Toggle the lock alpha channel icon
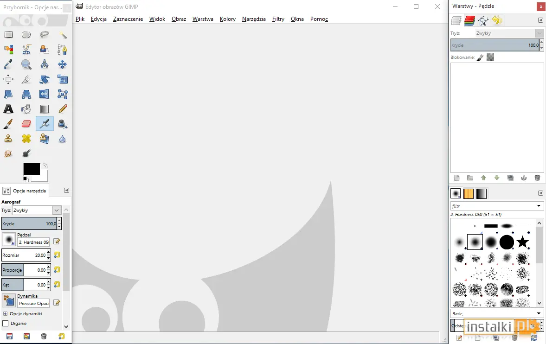Screen dimensions: 546x344 click(x=490, y=57)
